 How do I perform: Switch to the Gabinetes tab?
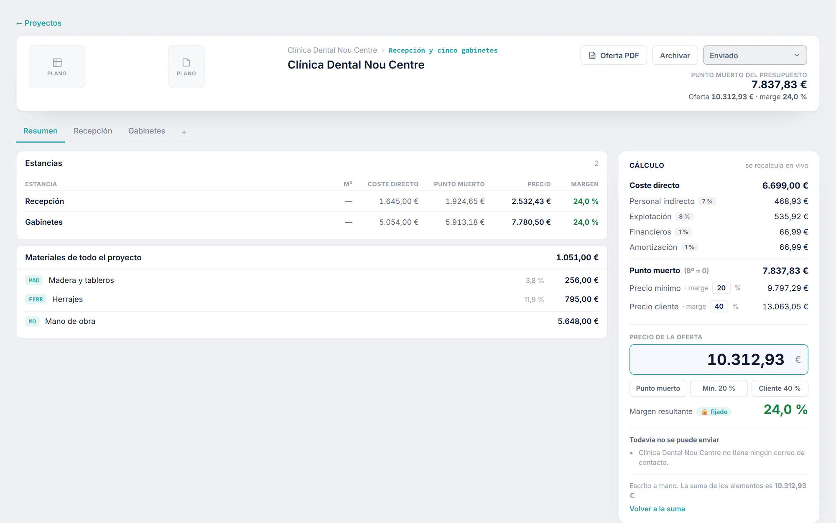pyautogui.click(x=147, y=131)
